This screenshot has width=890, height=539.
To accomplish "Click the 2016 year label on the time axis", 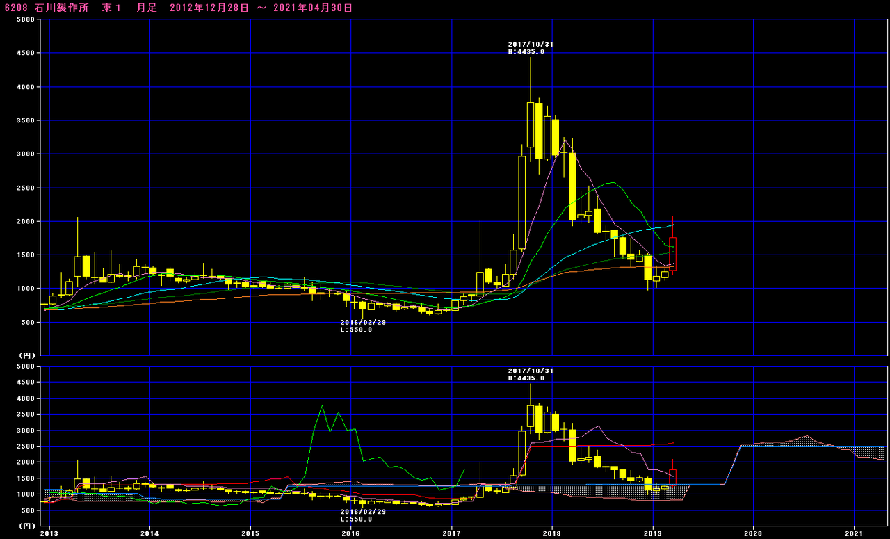I will point(351,533).
